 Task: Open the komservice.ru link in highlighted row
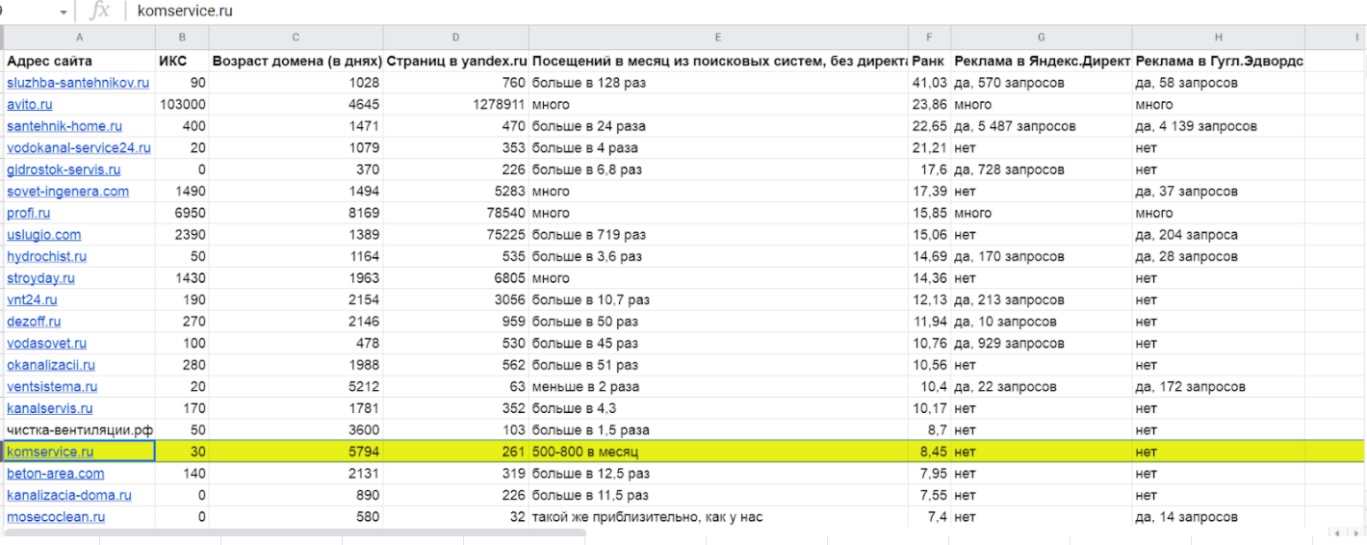pos(50,452)
